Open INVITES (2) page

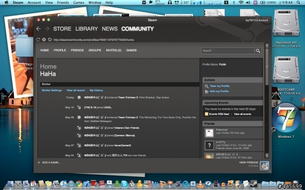[113, 50]
